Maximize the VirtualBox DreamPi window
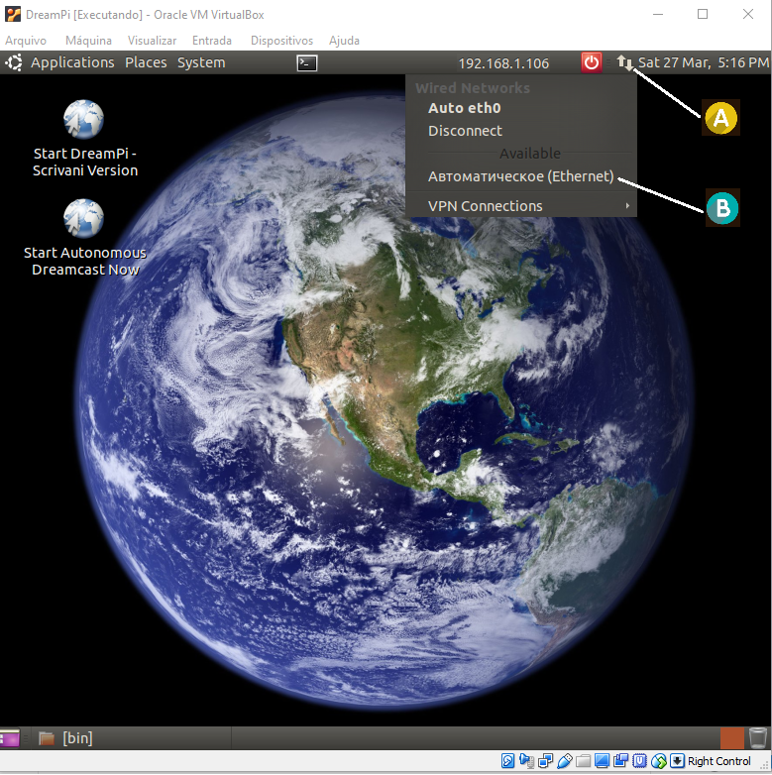 tap(703, 14)
